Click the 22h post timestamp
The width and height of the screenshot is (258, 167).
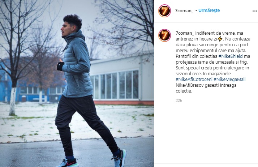179,100
